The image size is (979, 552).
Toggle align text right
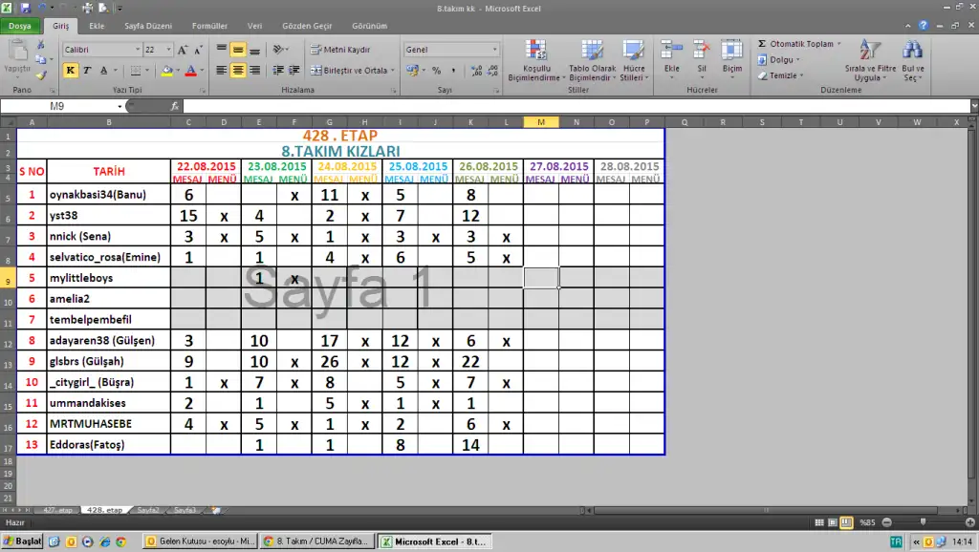(x=254, y=71)
